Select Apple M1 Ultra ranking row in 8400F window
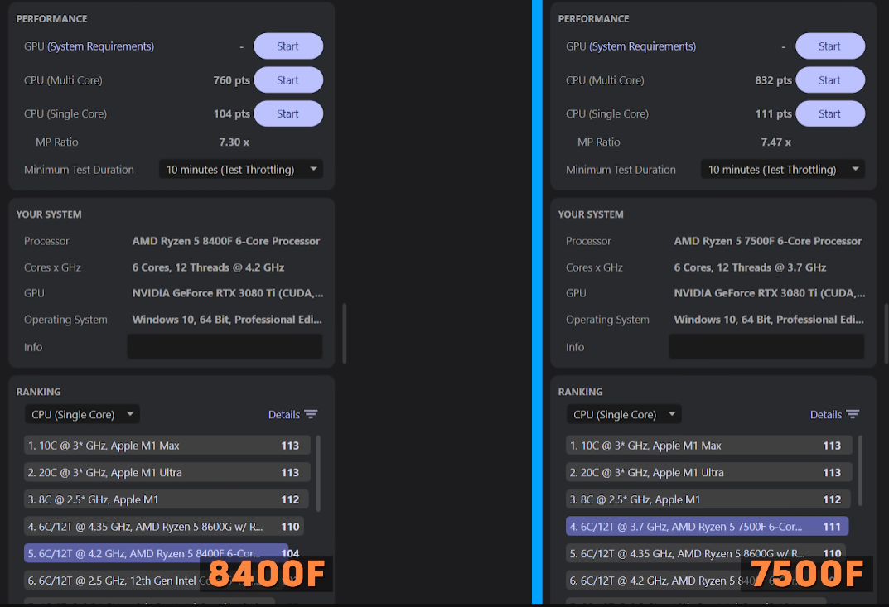Image resolution: width=889 pixels, height=607 pixels. (x=167, y=473)
